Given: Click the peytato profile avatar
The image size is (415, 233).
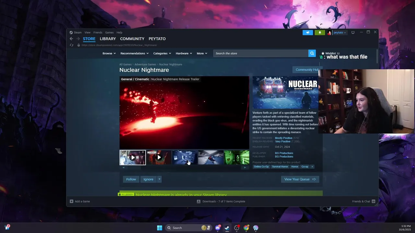Looking at the screenshot, I should [x=329, y=33].
